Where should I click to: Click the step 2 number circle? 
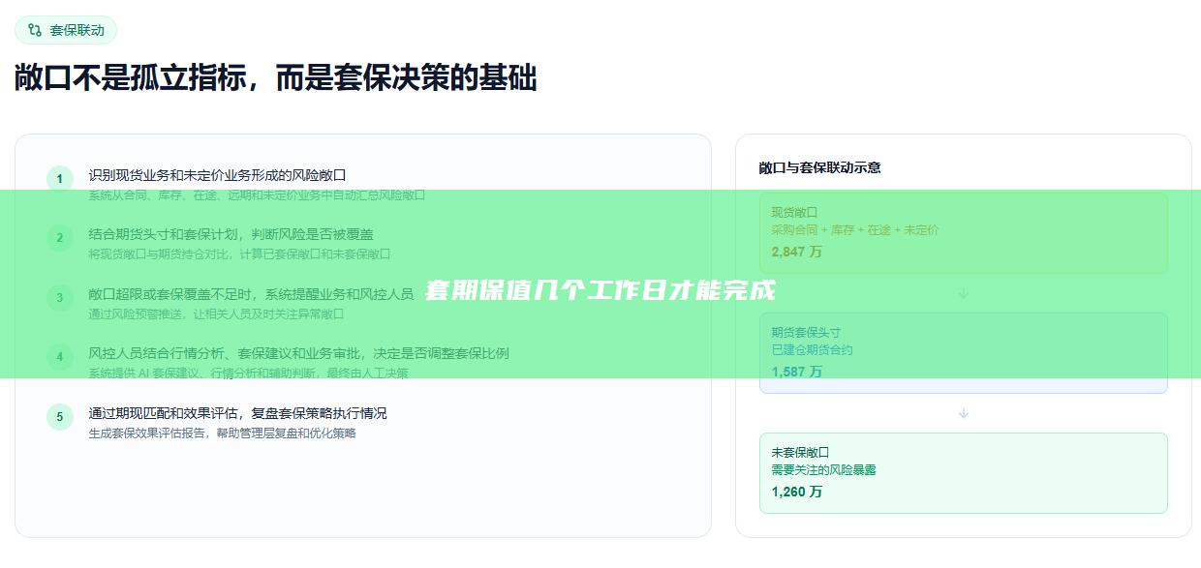[59, 238]
